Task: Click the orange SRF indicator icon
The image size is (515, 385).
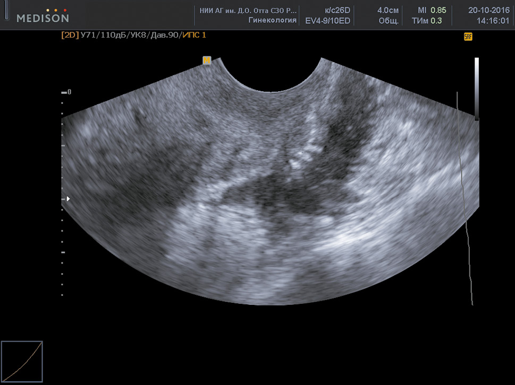Action: [x=468, y=37]
